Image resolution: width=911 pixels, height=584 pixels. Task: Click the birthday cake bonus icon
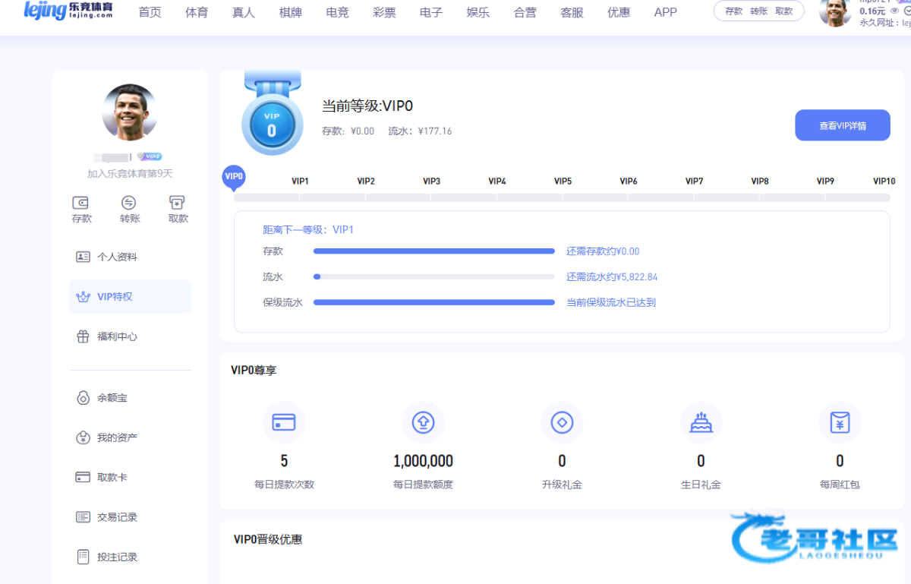coord(701,422)
